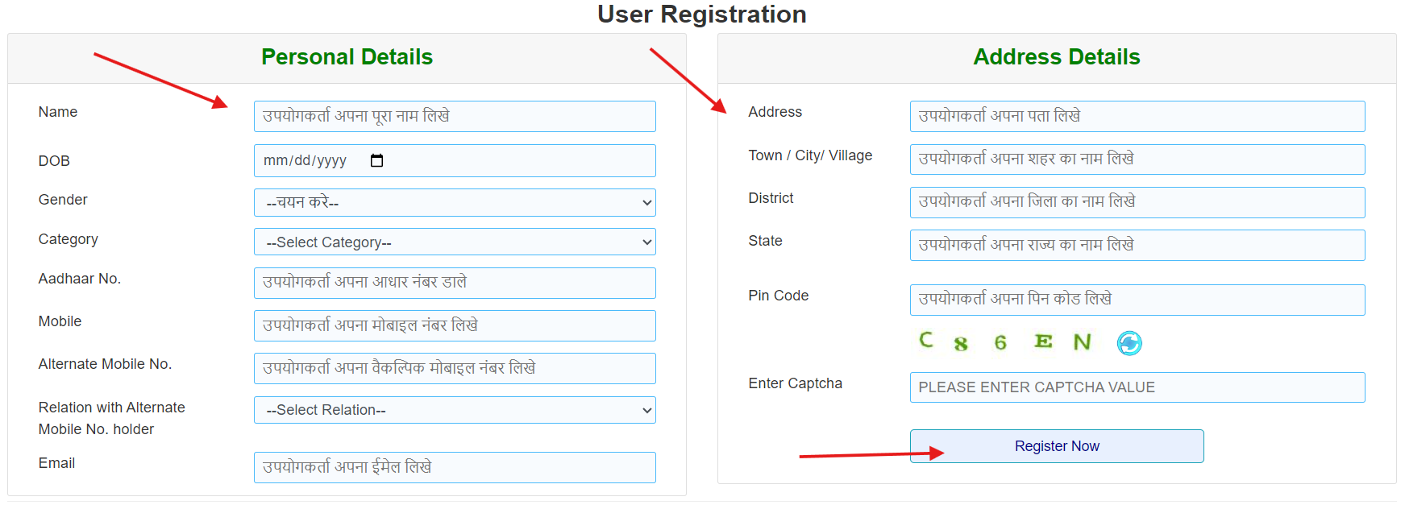Click the Pin Code field

tap(1137, 300)
